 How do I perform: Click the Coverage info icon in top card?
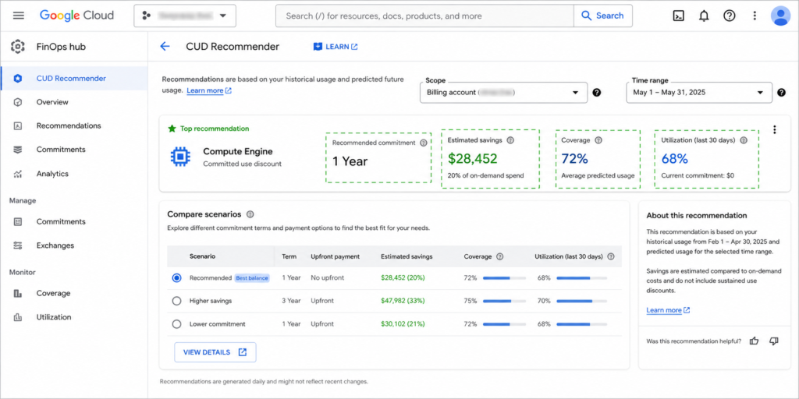point(598,140)
